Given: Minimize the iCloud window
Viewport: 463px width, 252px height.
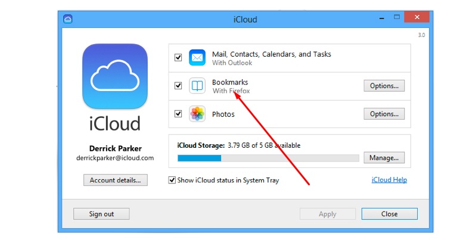Looking at the screenshot, I should [x=378, y=18].
